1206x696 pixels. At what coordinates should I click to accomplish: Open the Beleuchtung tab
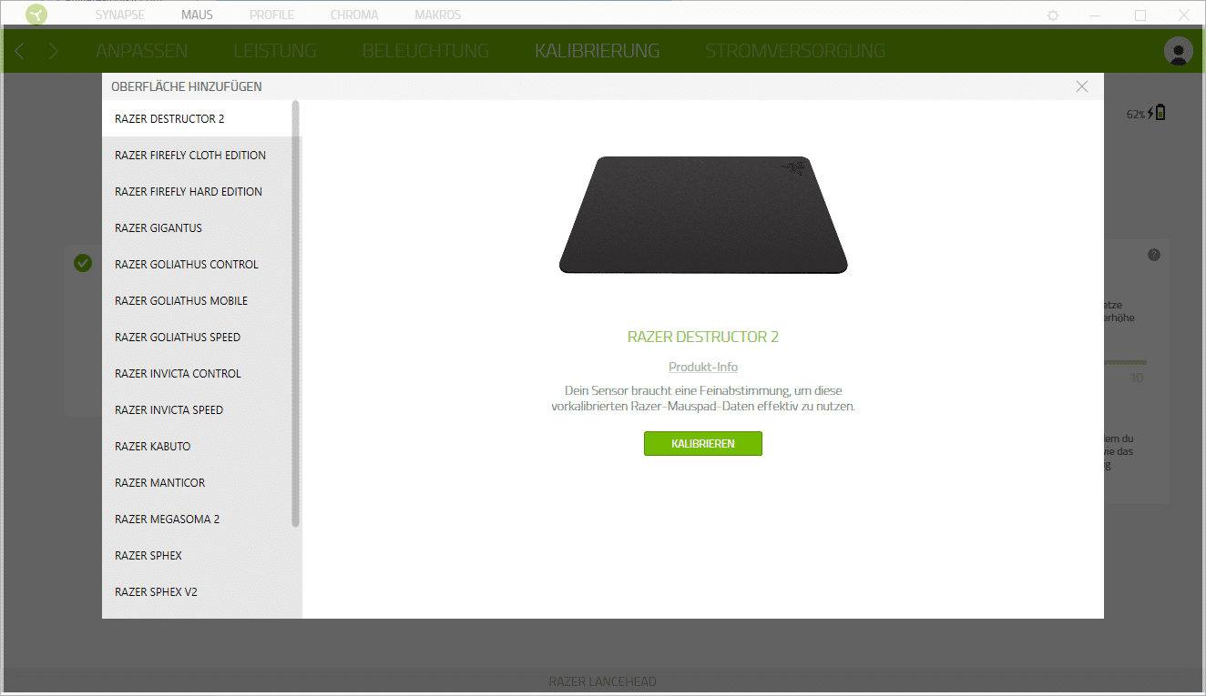(425, 51)
